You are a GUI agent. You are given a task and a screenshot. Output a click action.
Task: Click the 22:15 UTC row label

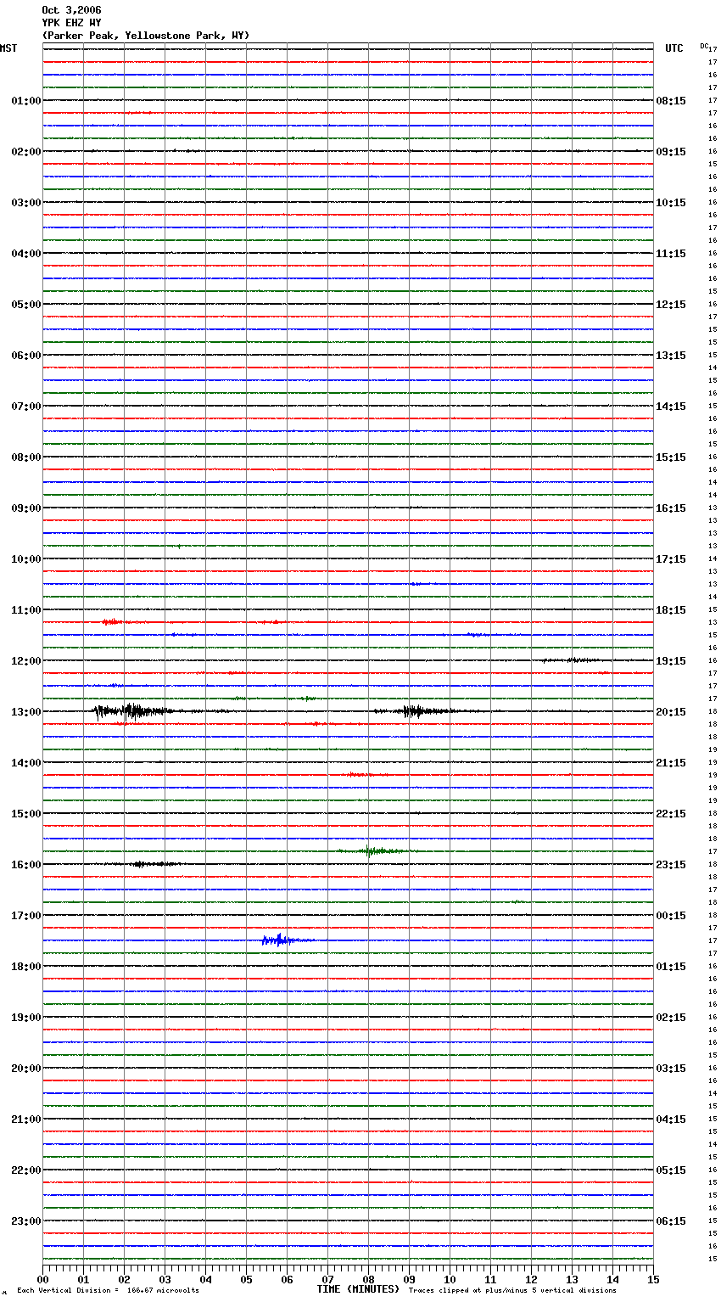[671, 814]
